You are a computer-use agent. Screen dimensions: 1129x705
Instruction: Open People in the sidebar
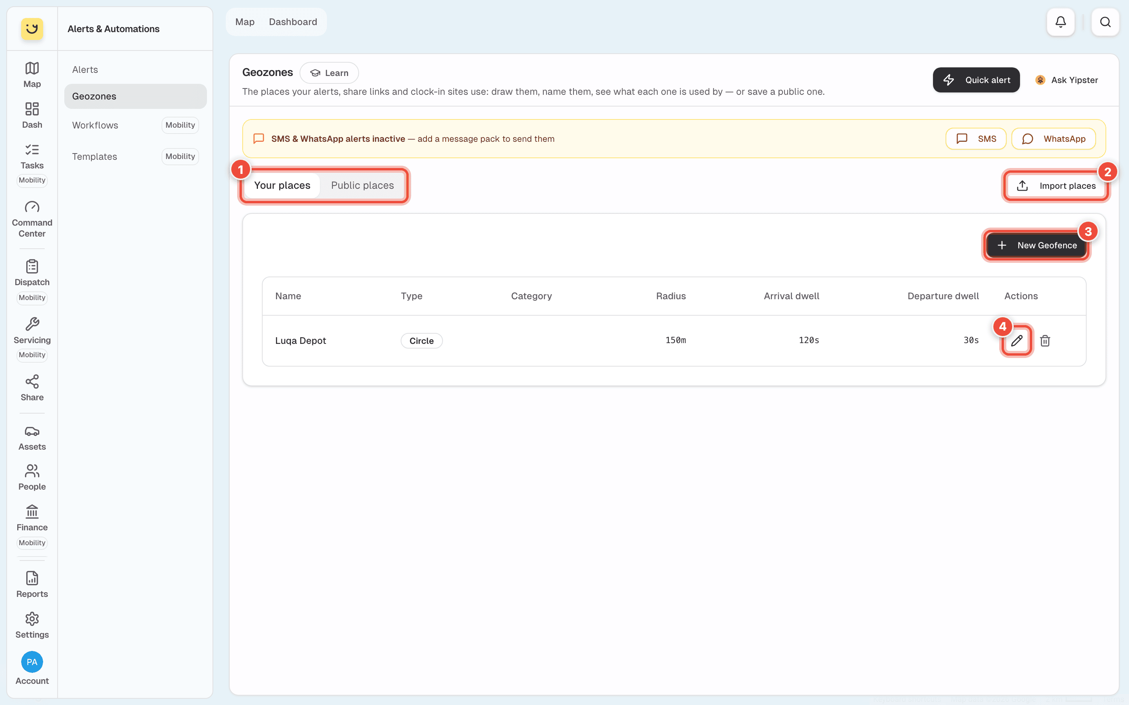pyautogui.click(x=32, y=477)
